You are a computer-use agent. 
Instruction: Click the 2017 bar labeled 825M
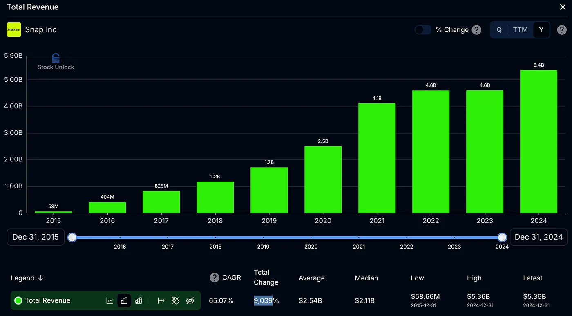point(161,202)
